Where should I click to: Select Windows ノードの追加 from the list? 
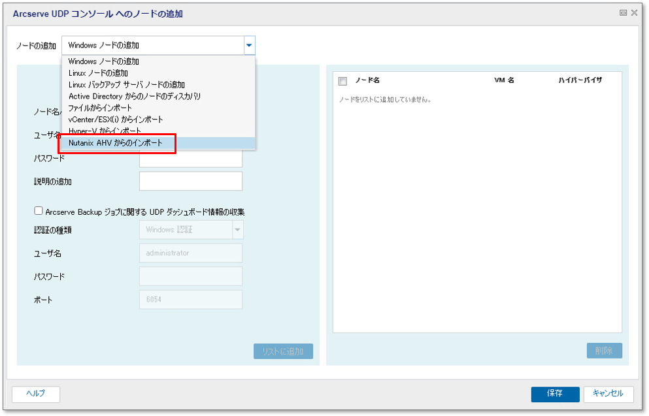pyautogui.click(x=159, y=61)
